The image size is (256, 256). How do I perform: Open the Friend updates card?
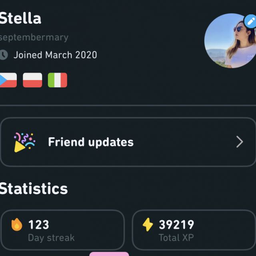(128, 142)
